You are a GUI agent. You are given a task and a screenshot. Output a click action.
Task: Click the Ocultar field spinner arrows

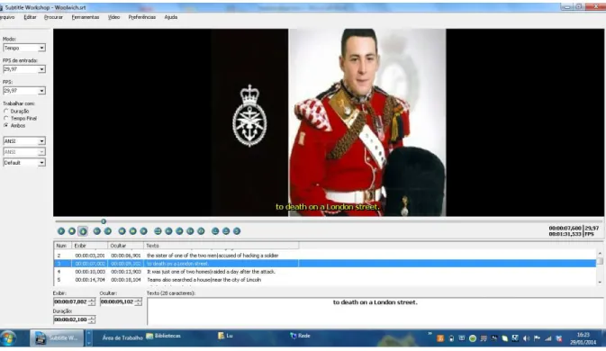coord(138,301)
